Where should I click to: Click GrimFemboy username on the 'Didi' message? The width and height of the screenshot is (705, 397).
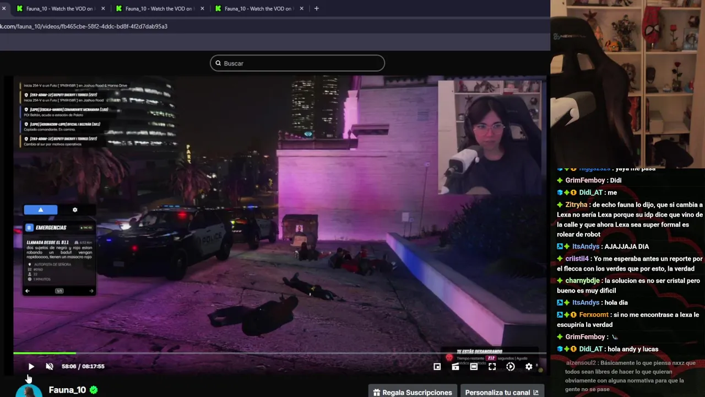[585, 180]
